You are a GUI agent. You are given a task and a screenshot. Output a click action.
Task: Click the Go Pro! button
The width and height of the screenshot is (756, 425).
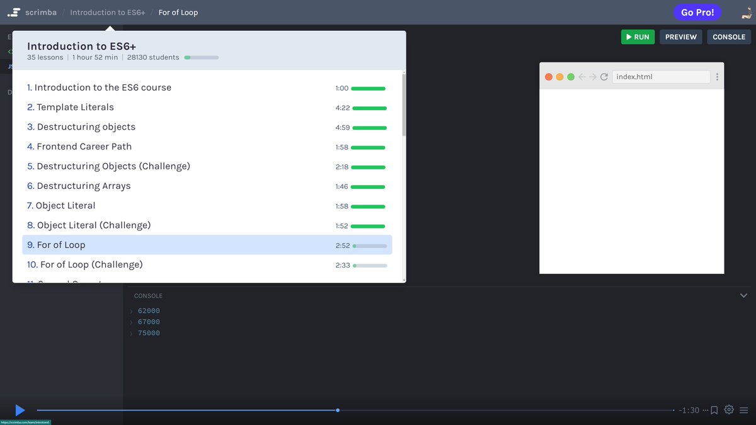[x=697, y=11]
